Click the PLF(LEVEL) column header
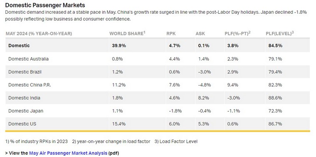316x157 pixels. pyautogui.click(x=280, y=33)
